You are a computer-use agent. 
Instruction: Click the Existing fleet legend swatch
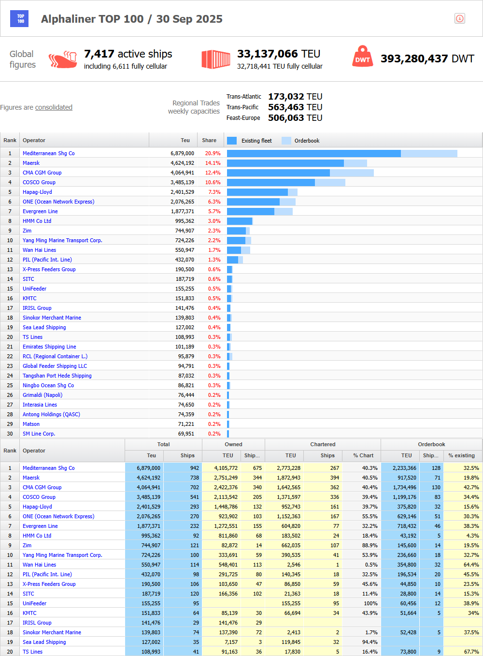(x=232, y=141)
